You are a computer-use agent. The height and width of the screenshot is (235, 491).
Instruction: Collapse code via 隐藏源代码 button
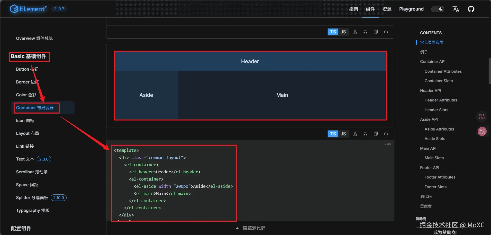[x=250, y=228]
